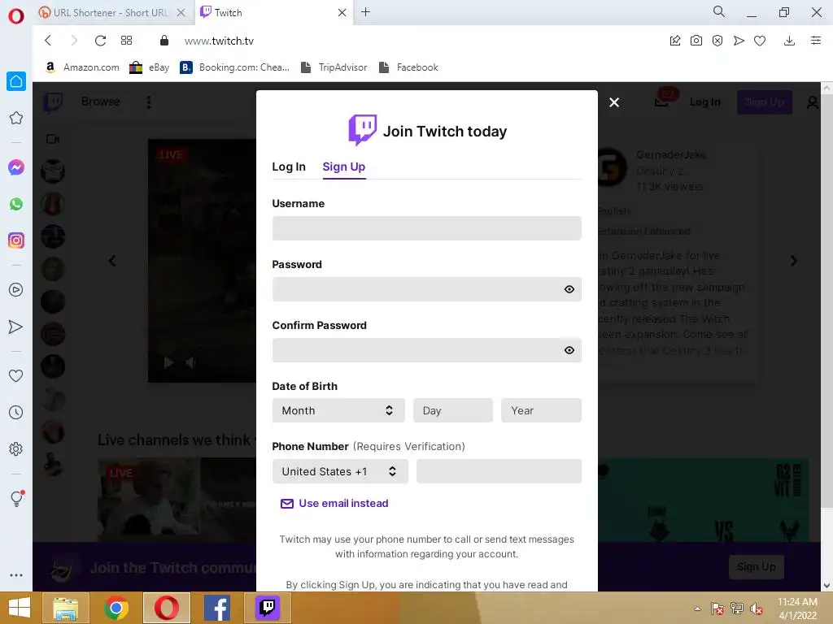Open sidebar setup three-dots at bottom
This screenshot has width=833, height=624.
pos(16,575)
